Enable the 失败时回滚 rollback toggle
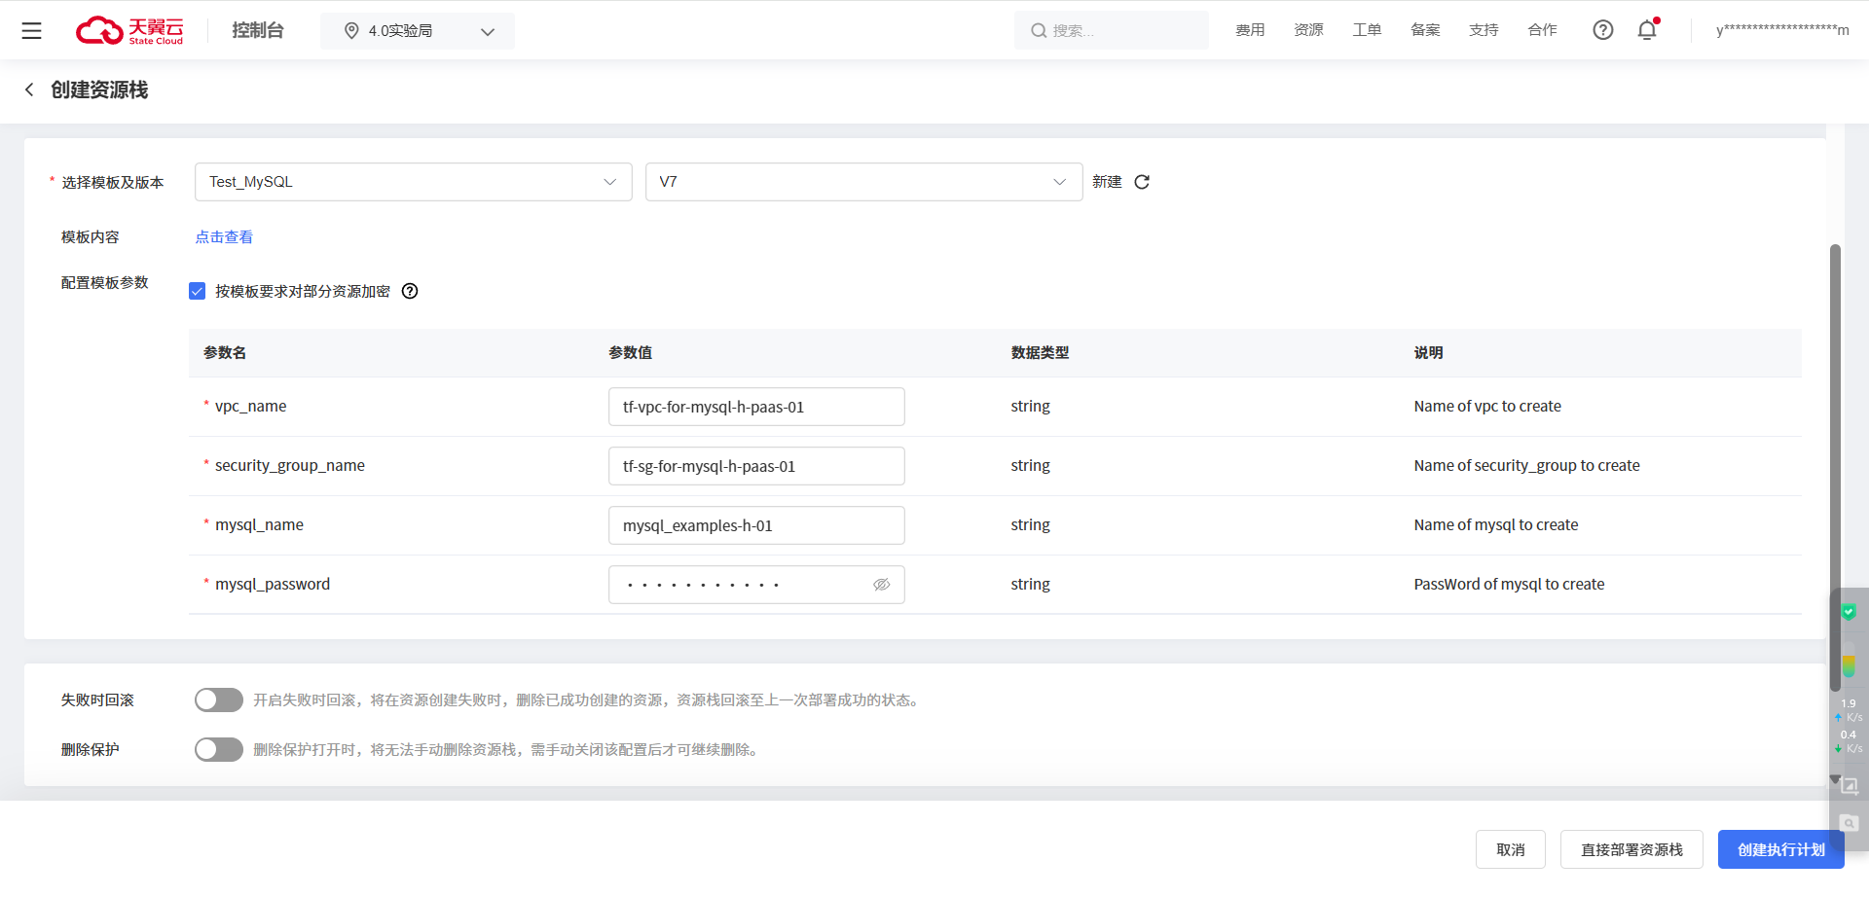 tap(219, 700)
